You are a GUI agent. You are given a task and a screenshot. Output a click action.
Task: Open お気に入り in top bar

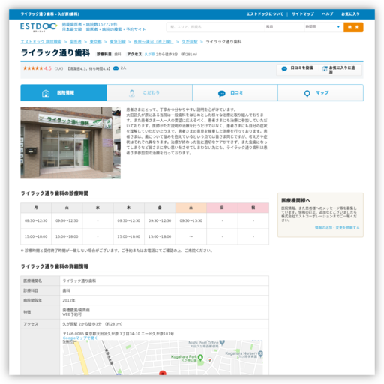coord(350,14)
